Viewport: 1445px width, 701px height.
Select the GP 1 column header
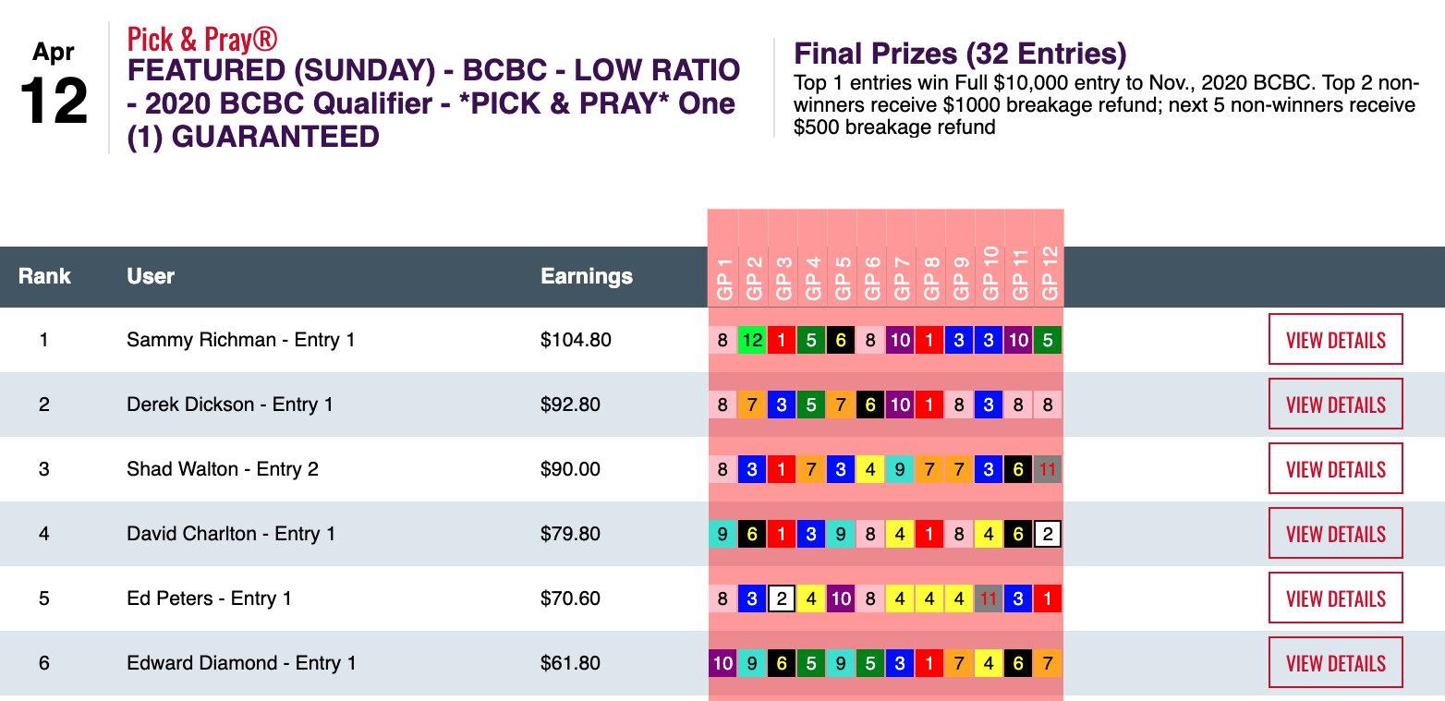pyautogui.click(x=723, y=276)
